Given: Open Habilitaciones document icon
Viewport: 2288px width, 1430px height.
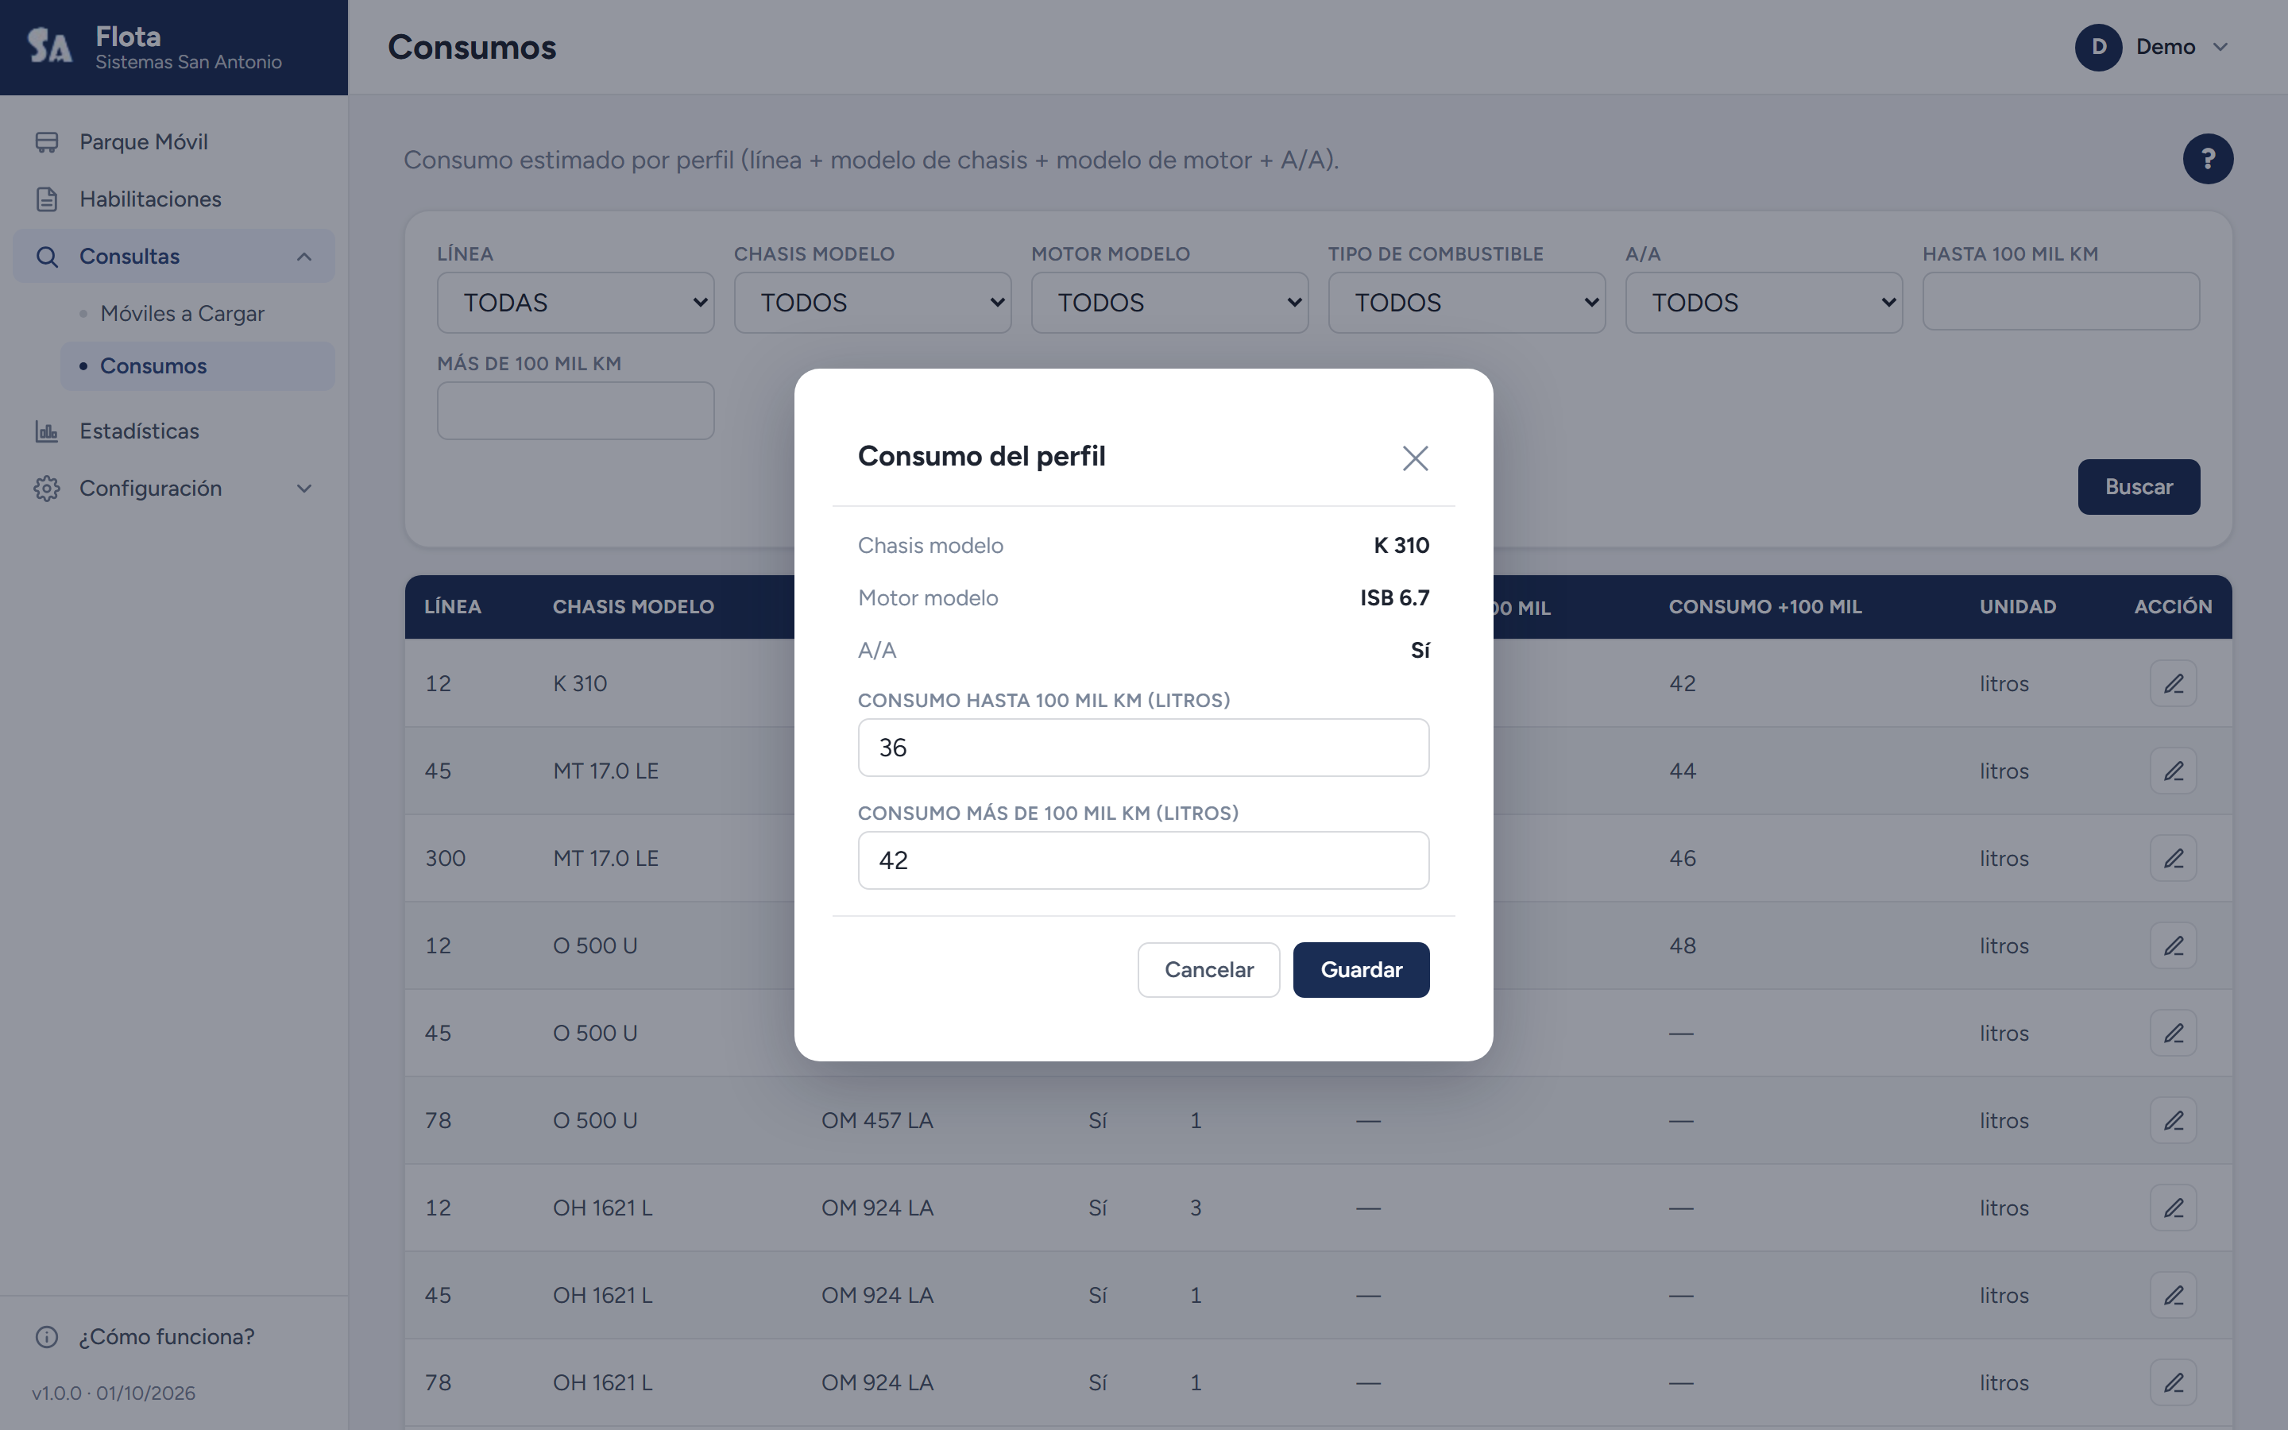Looking at the screenshot, I should point(46,199).
